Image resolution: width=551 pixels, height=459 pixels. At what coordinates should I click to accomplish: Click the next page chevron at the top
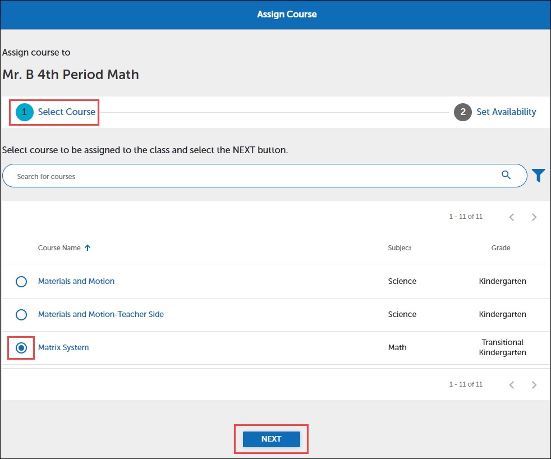click(x=534, y=217)
